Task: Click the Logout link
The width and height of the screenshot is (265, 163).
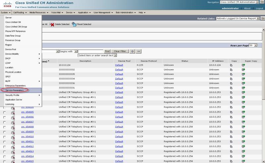Action: pos(259,8)
